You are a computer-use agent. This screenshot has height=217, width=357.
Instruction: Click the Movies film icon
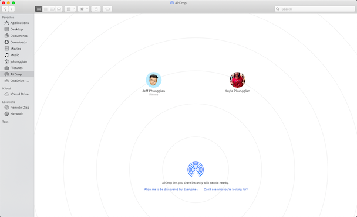(6, 49)
